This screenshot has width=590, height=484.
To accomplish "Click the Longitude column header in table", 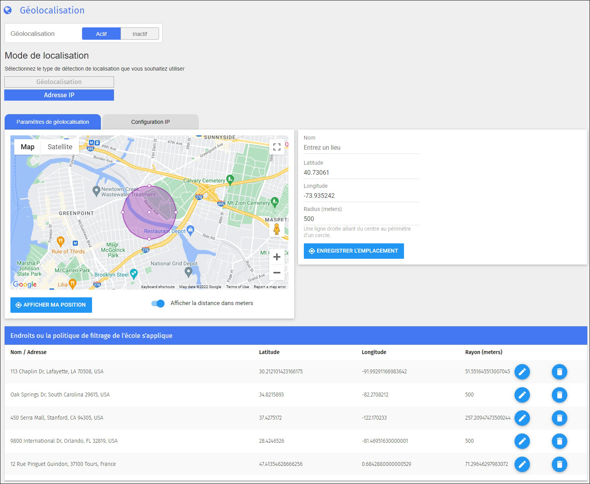I will (374, 352).
